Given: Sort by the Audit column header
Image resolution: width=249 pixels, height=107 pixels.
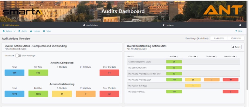Looking at the screenshot, I should tap(131, 56).
